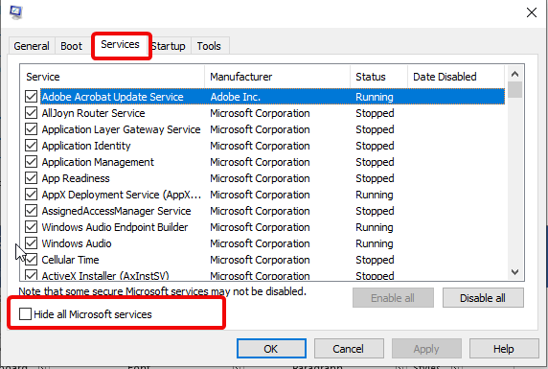This screenshot has width=548, height=369.
Task: Select the Services tab
Action: tap(120, 45)
